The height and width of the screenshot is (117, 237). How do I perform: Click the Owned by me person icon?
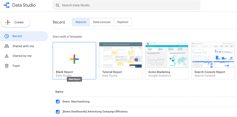tap(7, 56)
